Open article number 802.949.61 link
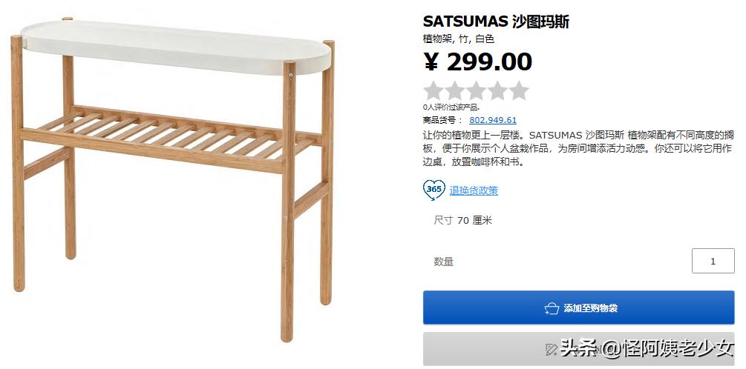 (x=493, y=120)
